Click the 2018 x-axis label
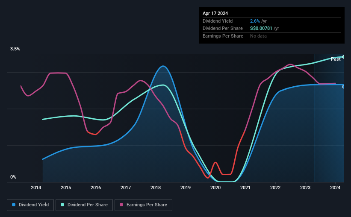Image resolution: width=351 pixels, height=217 pixels. 156,188
